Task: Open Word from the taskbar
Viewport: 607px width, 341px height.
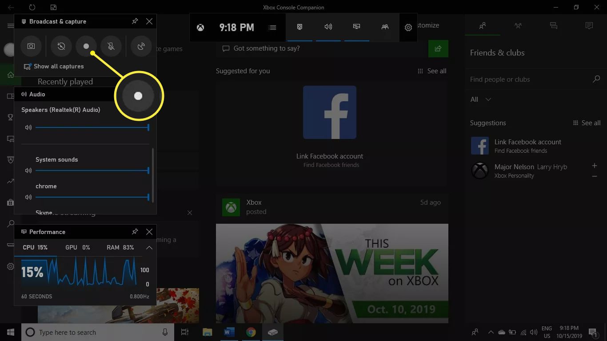Action: [x=229, y=332]
